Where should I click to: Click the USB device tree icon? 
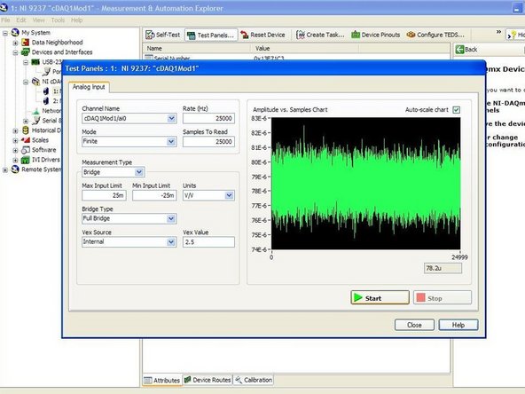point(35,62)
